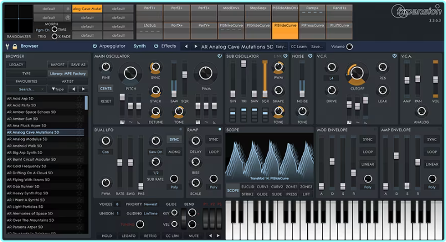Screen dimensions: 446x242
Task: Click the RESET button in Main Oscillator
Action: point(106,101)
